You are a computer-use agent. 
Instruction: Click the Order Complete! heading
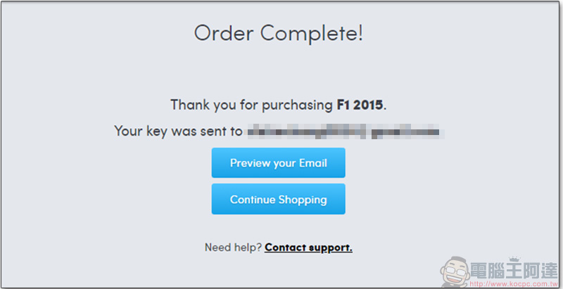[x=278, y=34]
